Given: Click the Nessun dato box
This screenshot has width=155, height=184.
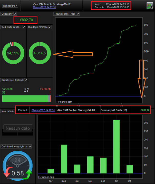Looking at the screenshot, I should point(18,128).
